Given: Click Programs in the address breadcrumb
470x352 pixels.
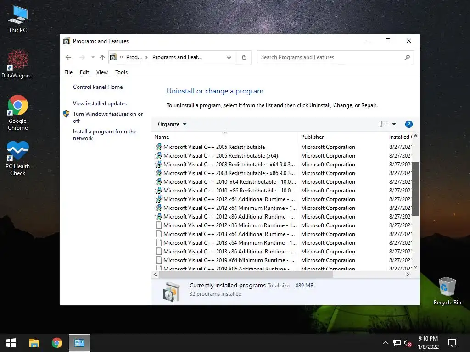Looking at the screenshot, I should pyautogui.click(x=134, y=57).
